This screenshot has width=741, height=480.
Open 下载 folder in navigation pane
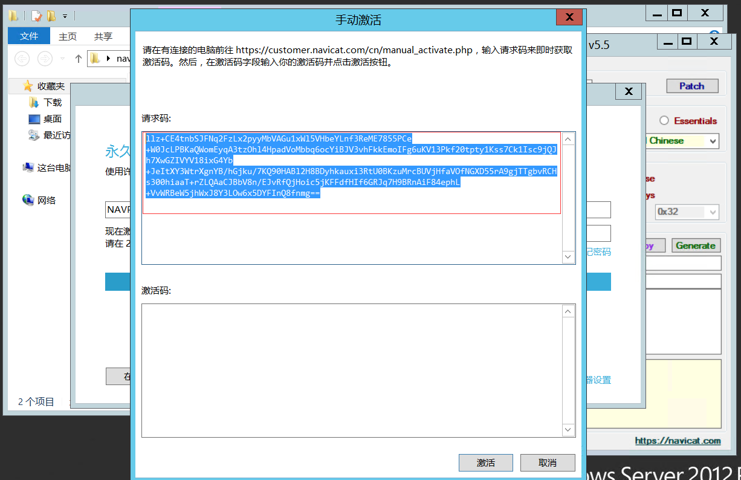53,103
